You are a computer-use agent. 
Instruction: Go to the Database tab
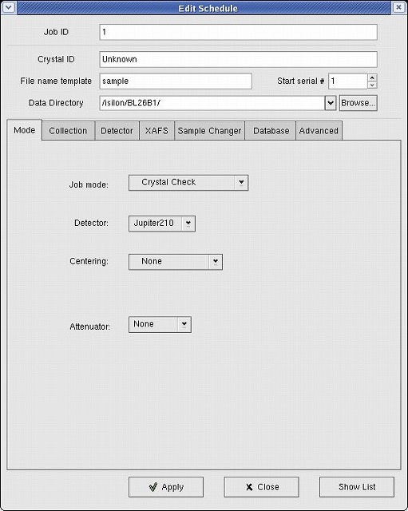point(270,131)
